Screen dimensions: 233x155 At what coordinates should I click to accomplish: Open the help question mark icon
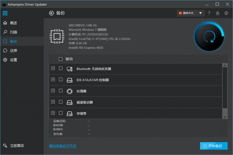[209, 13]
